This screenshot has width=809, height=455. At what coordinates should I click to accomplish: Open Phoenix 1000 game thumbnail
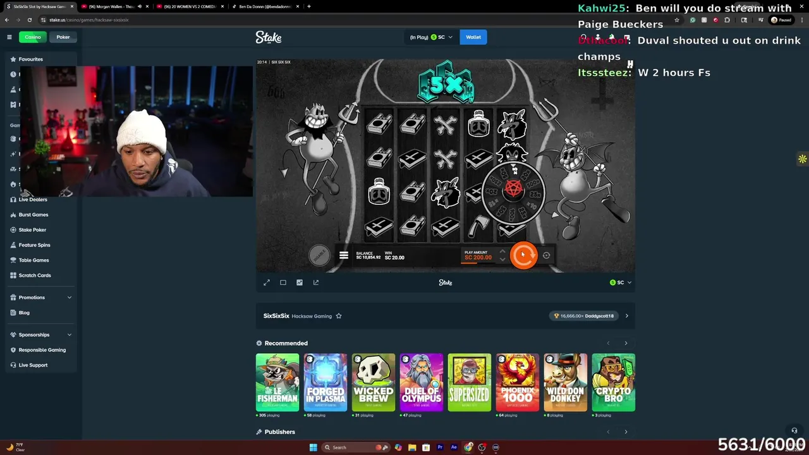point(518,382)
